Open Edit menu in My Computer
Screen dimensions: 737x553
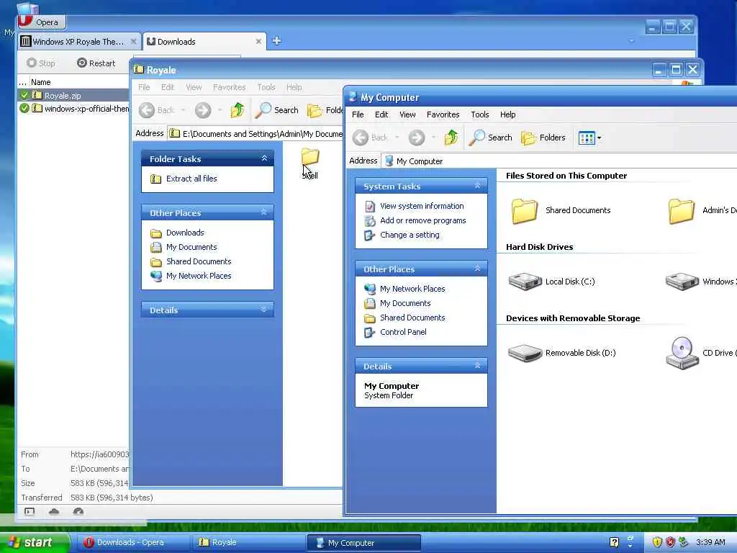coord(381,114)
